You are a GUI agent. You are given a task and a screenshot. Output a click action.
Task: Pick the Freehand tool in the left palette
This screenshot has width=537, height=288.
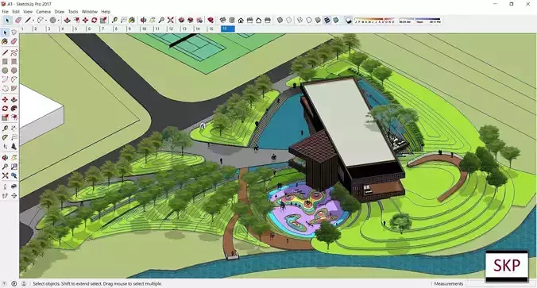click(14, 52)
